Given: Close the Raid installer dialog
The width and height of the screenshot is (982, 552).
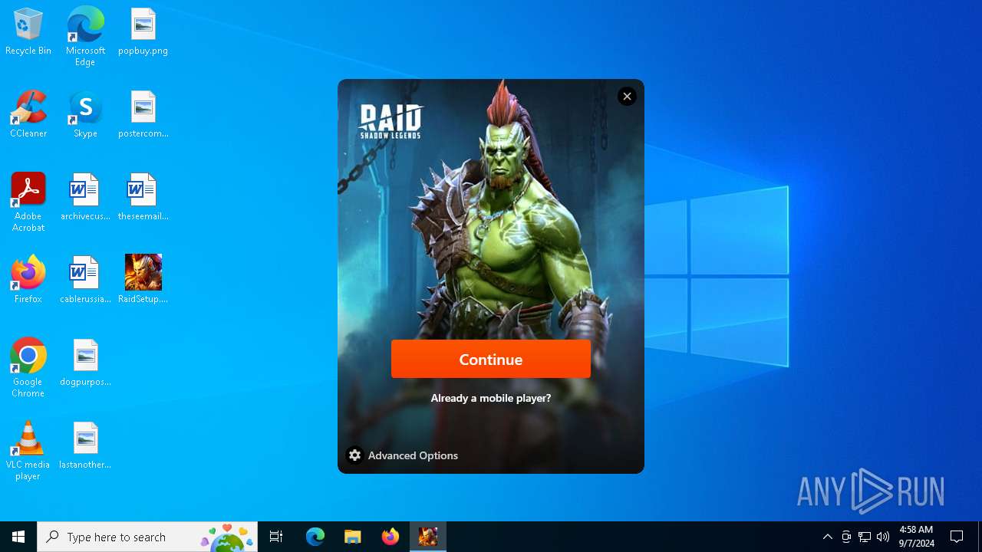Looking at the screenshot, I should click(627, 96).
